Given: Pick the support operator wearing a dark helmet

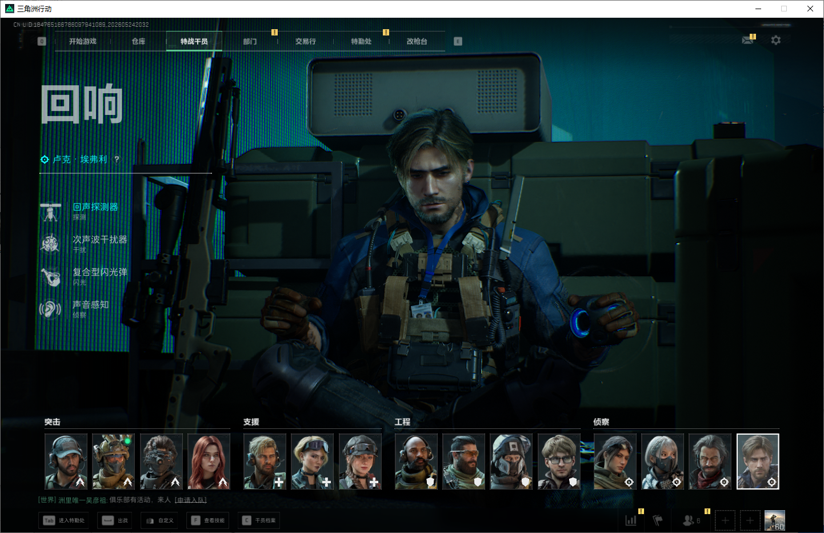Looking at the screenshot, I should (360, 462).
